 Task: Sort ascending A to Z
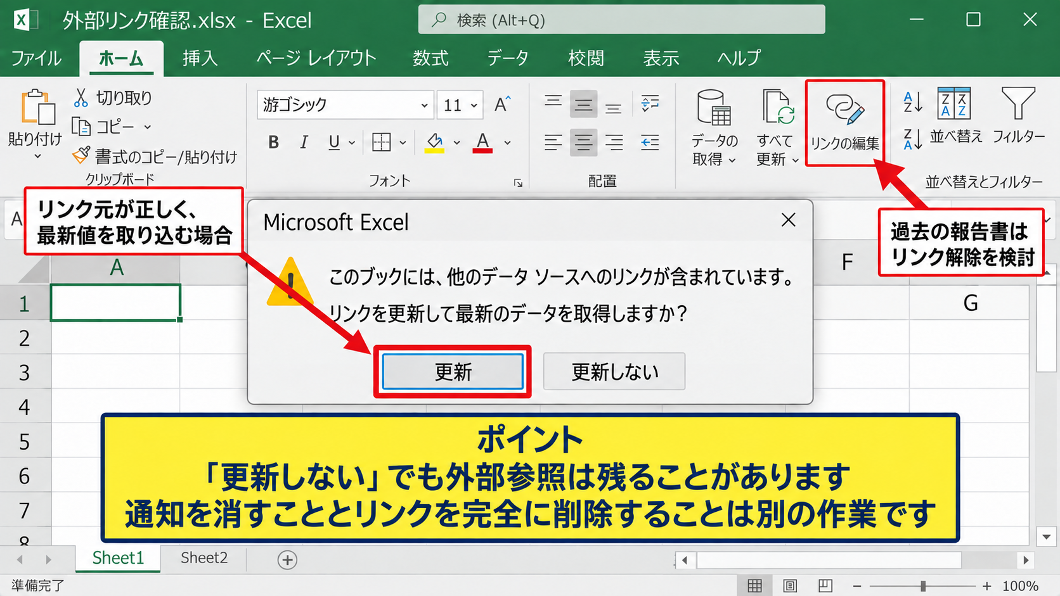tap(912, 102)
